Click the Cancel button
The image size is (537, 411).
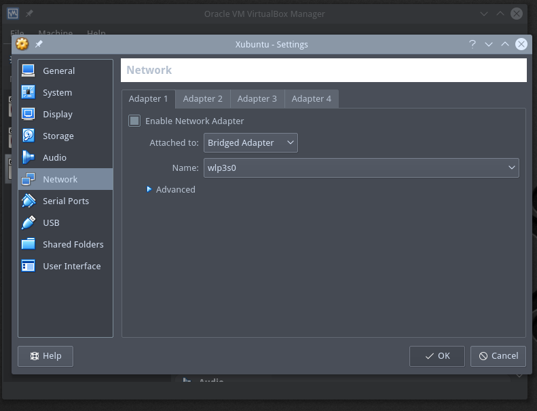498,356
